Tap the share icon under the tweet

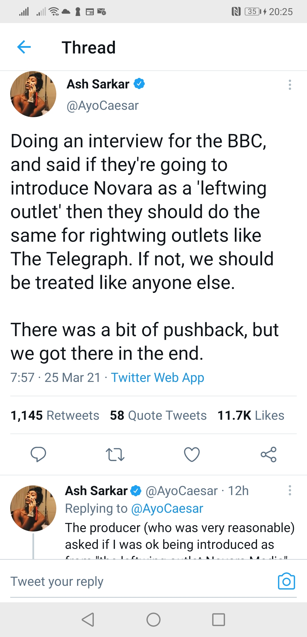tap(269, 454)
